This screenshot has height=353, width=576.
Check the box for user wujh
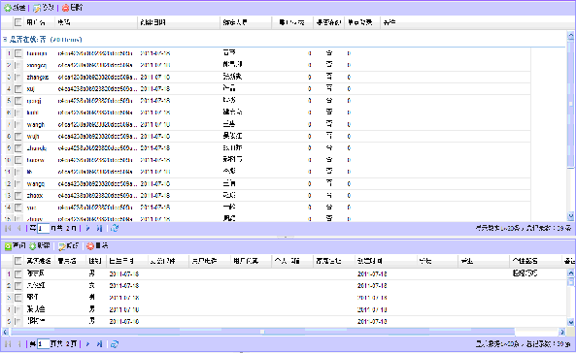(18, 136)
